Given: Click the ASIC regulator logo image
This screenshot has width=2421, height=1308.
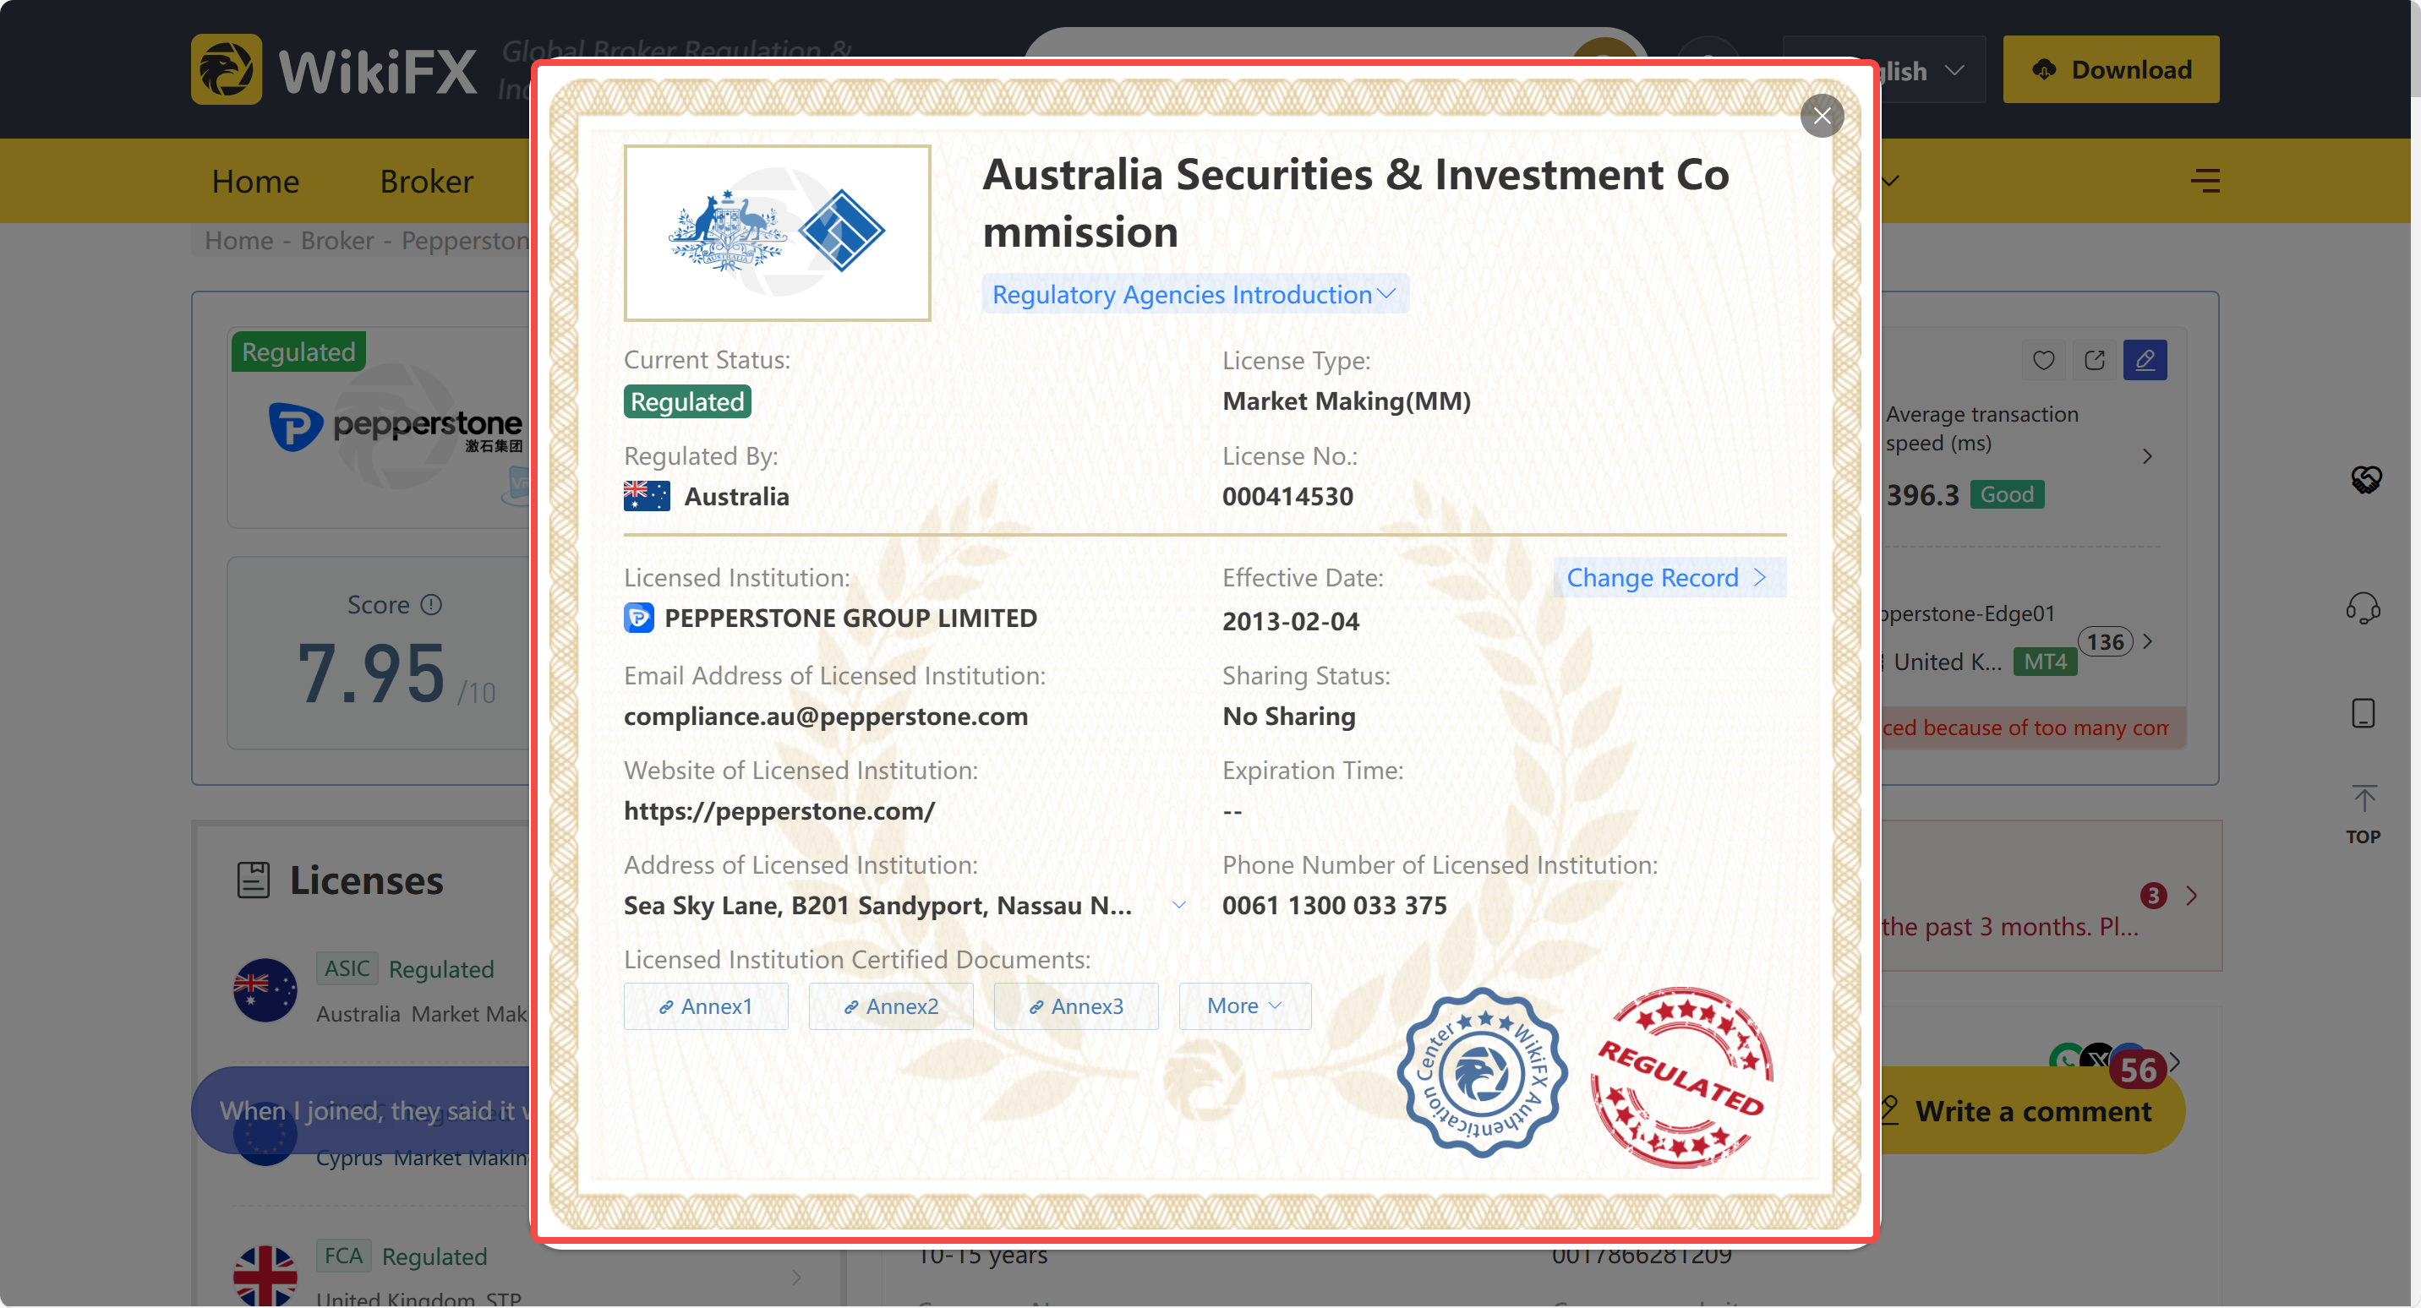Looking at the screenshot, I should pyautogui.click(x=777, y=233).
